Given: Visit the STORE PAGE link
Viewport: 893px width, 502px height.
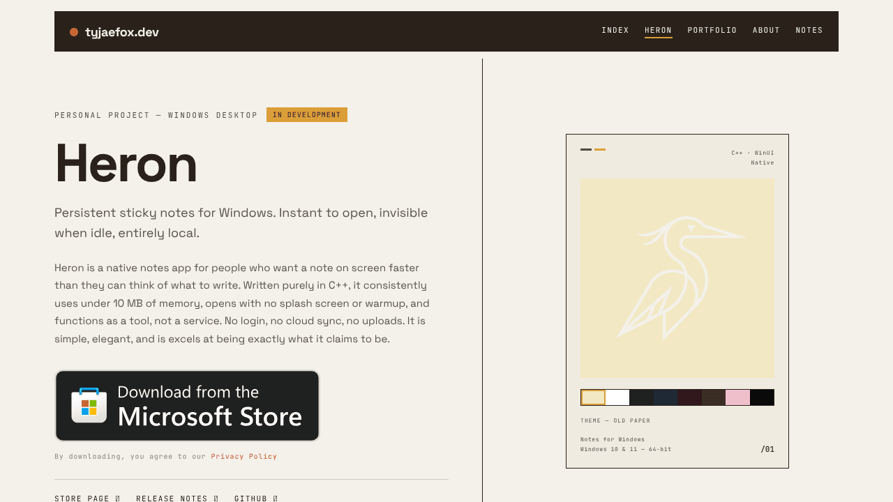Looking at the screenshot, I should (87, 499).
